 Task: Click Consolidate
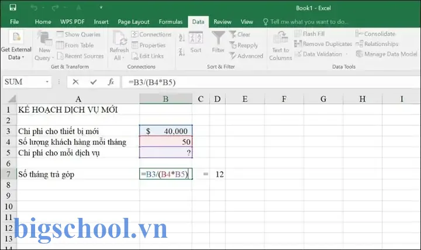375,34
